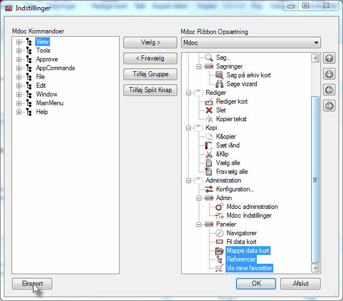Click the binoculars icon beside Søge vizard
The height and width of the screenshot is (301, 343).
(220, 84)
